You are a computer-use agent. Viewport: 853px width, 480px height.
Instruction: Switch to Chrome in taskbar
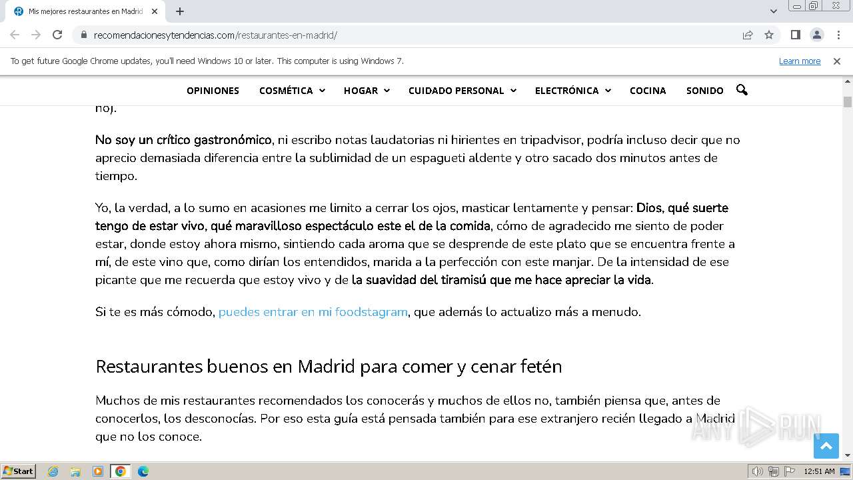[x=121, y=471]
